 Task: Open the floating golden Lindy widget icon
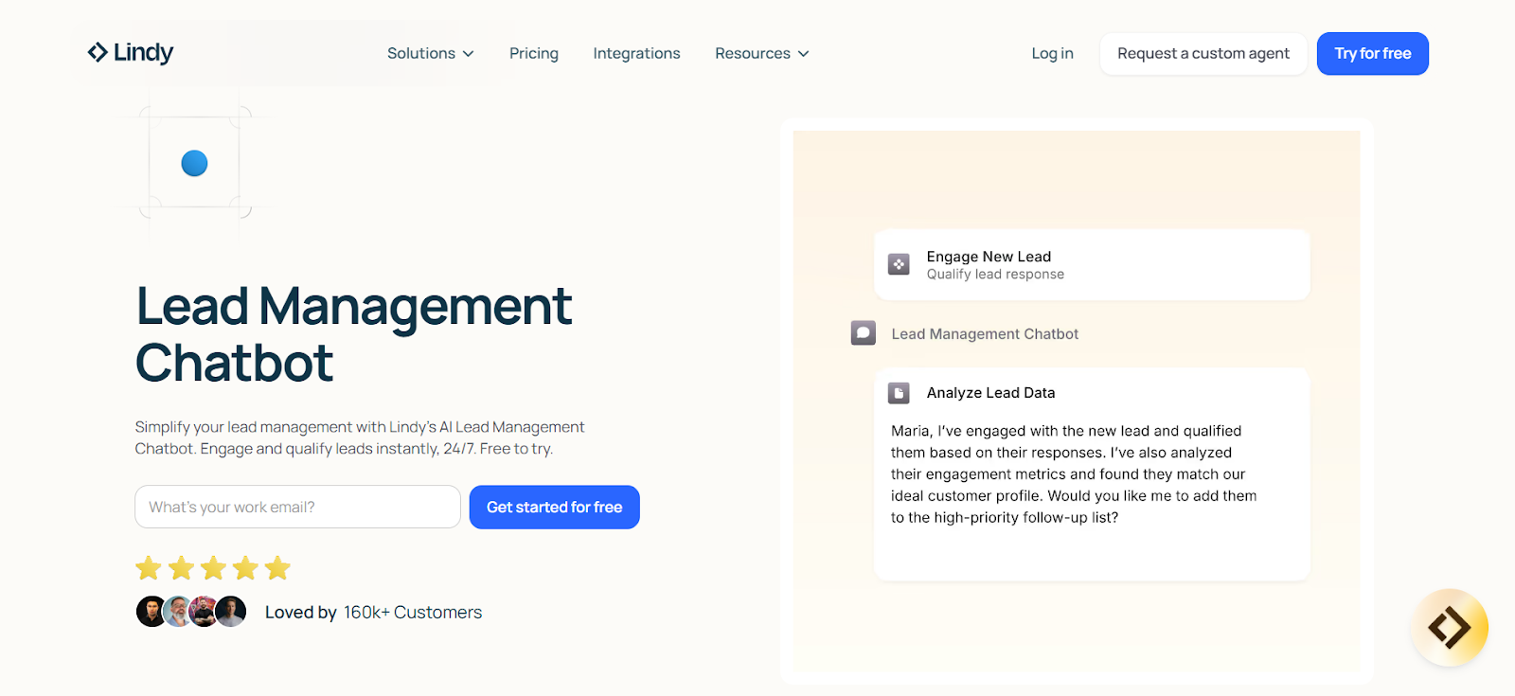[1450, 627]
